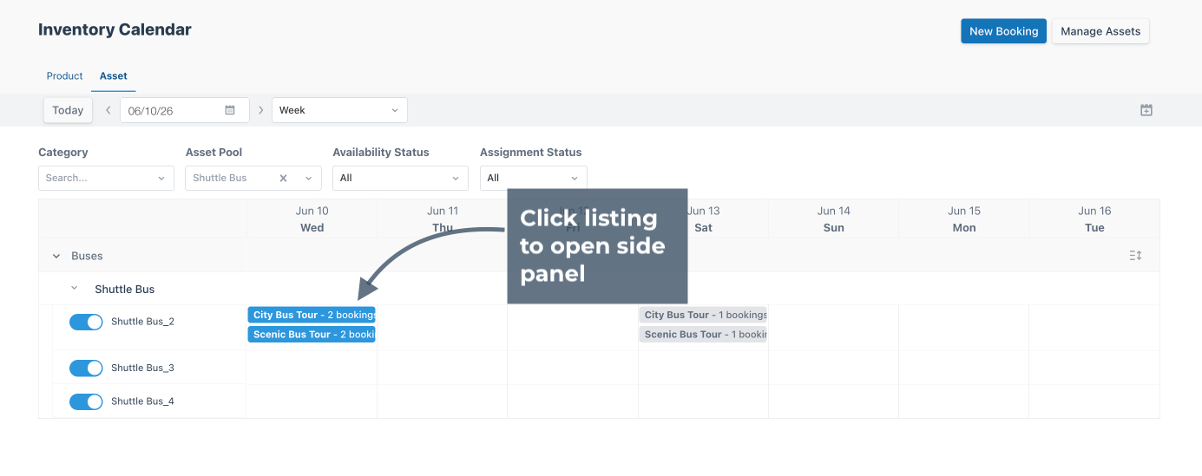Open Assignment Status dropdown
This screenshot has width=1202, height=476.
click(x=533, y=178)
